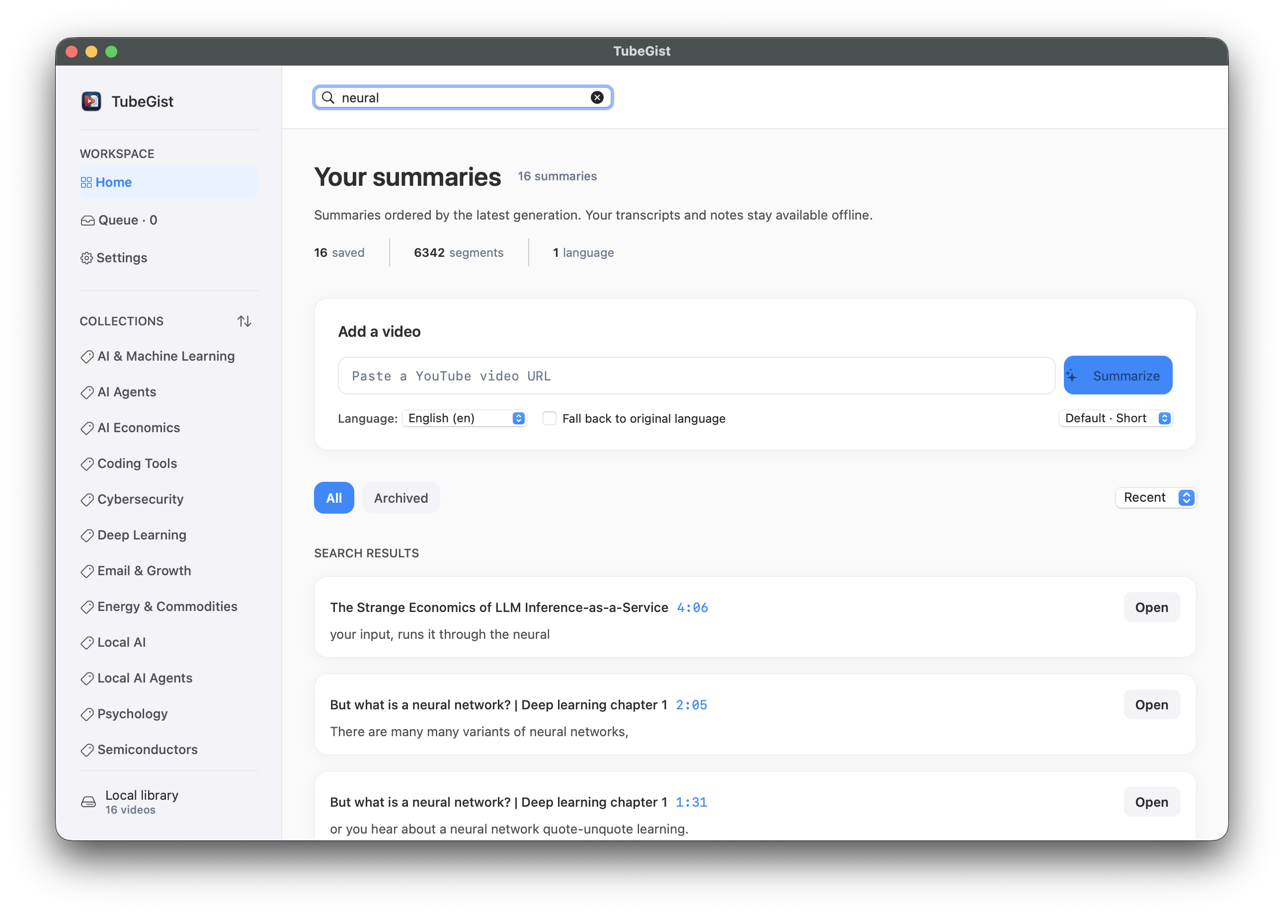Click the Paste a YouTube video URL field
The width and height of the screenshot is (1284, 914).
[x=696, y=376]
